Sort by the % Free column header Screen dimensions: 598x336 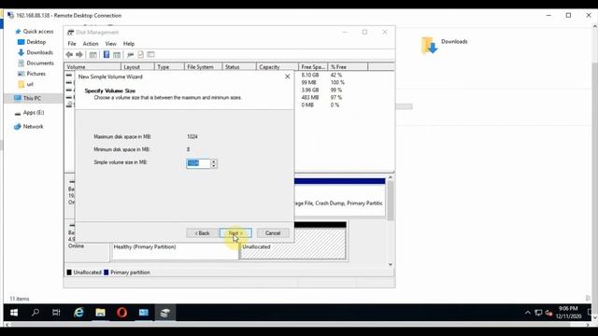coord(348,66)
